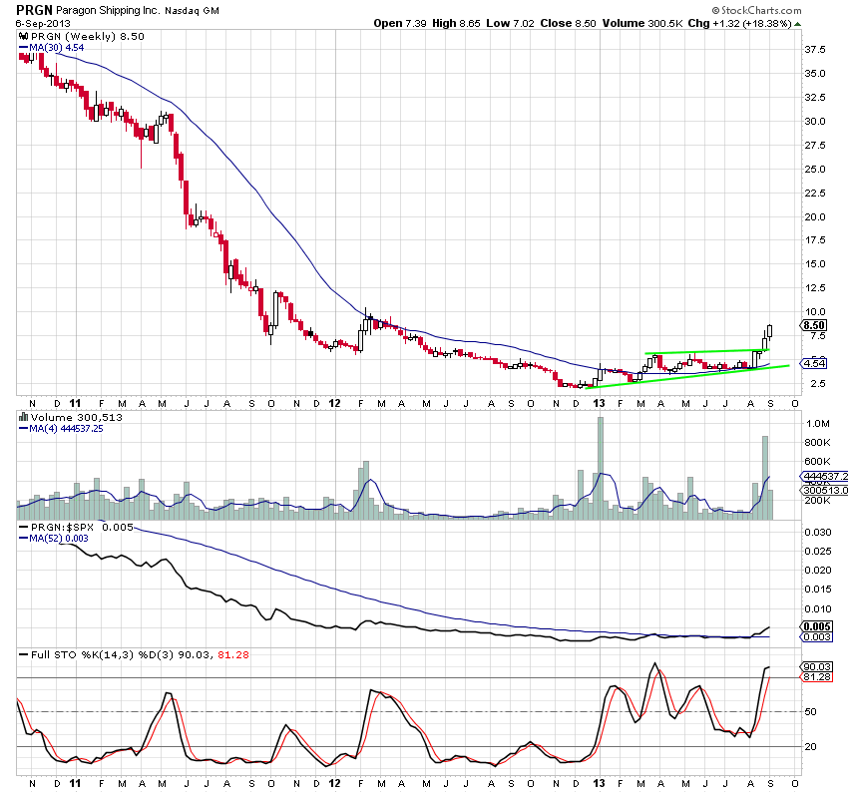The image size is (848, 793).
Task: Click the 11 year label under price chart
Action: coord(75,403)
